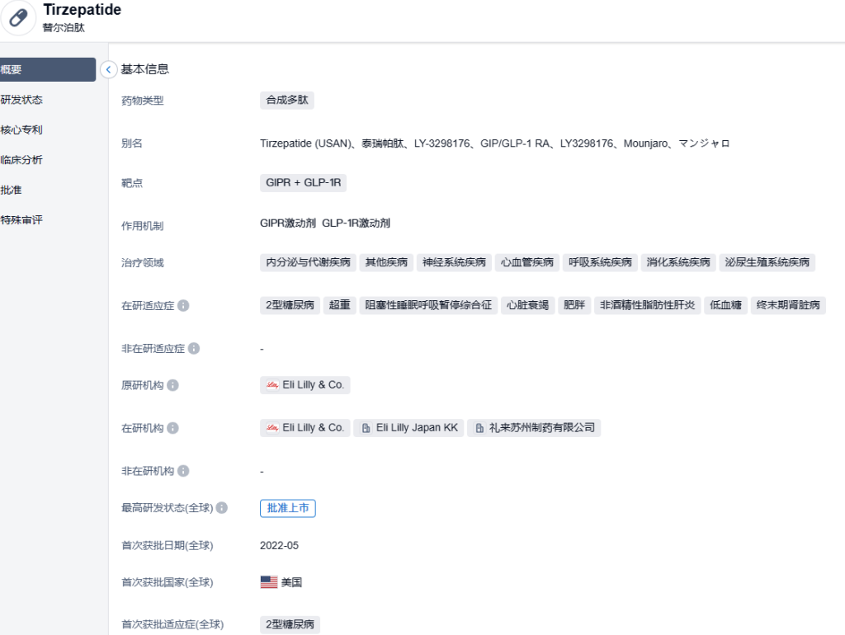
Task: Collapse the sidebar with the chevron button
Action: pyautogui.click(x=109, y=70)
